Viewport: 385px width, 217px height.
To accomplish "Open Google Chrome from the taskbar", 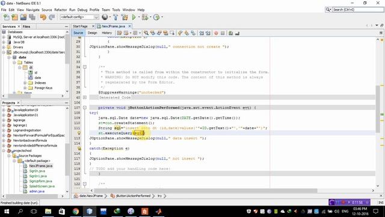I will [76, 211].
